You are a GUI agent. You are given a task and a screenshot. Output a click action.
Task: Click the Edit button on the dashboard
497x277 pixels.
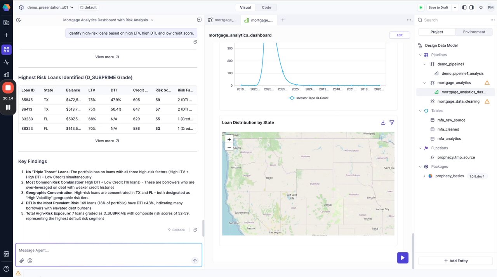400,35
